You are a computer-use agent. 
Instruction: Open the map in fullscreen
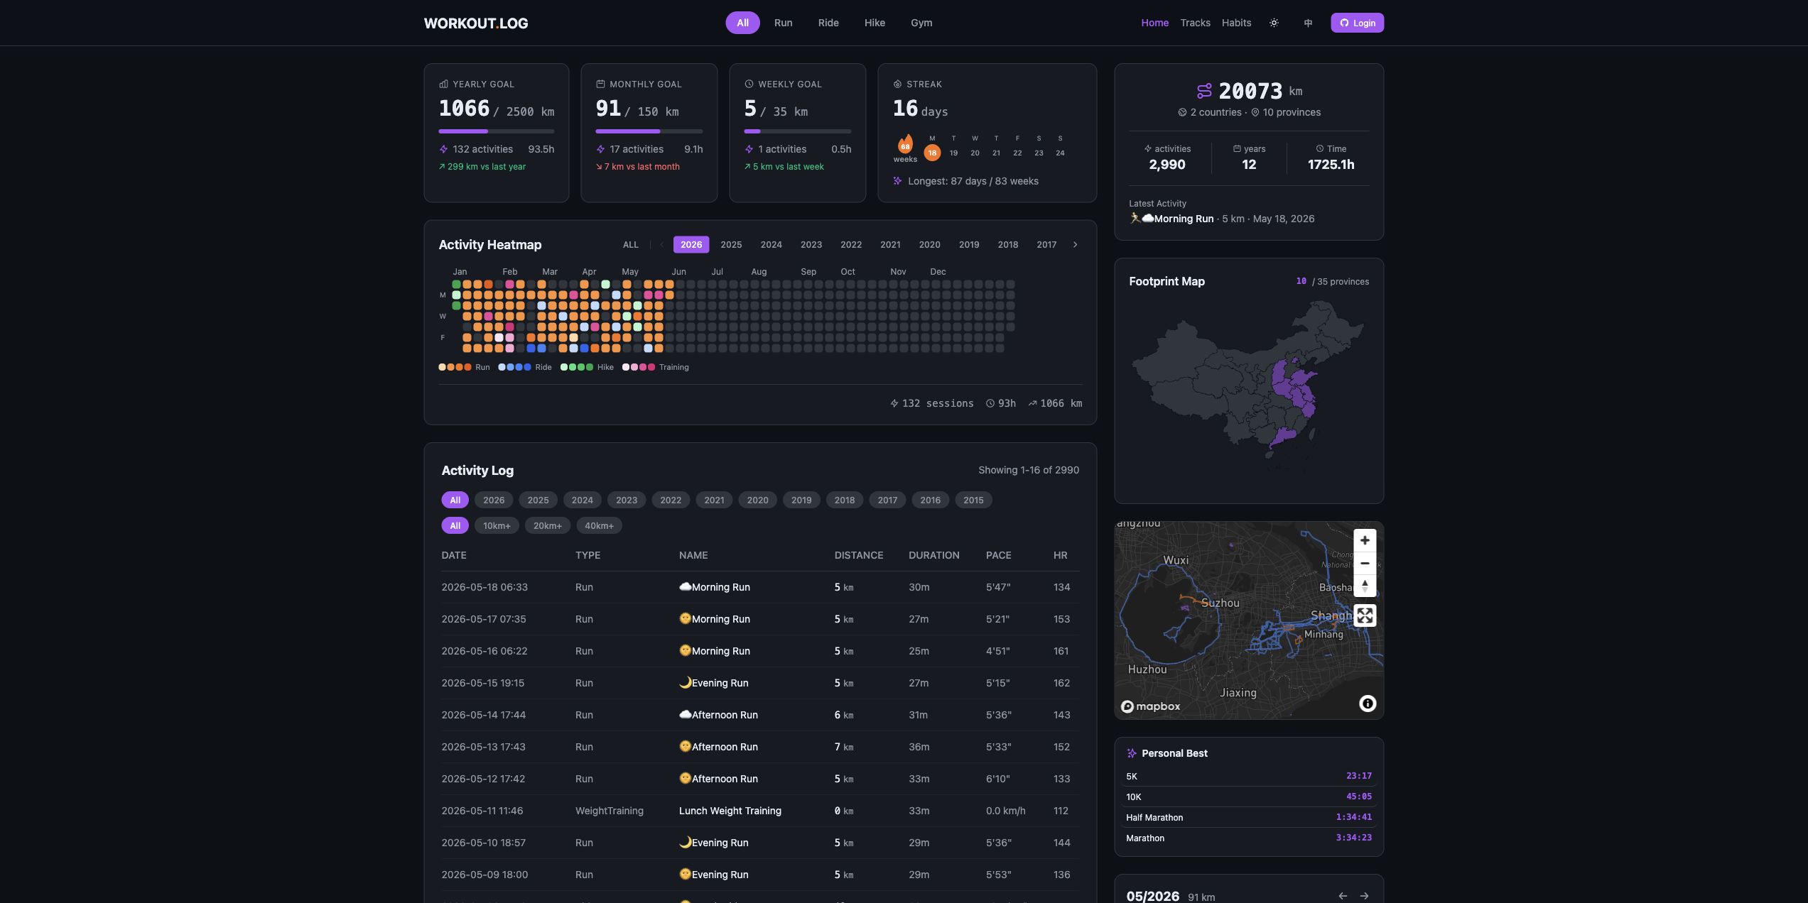point(1365,615)
